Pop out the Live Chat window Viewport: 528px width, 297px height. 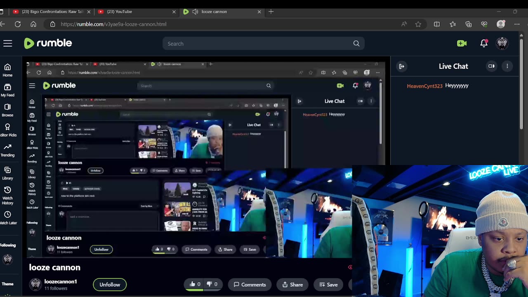(x=491, y=66)
